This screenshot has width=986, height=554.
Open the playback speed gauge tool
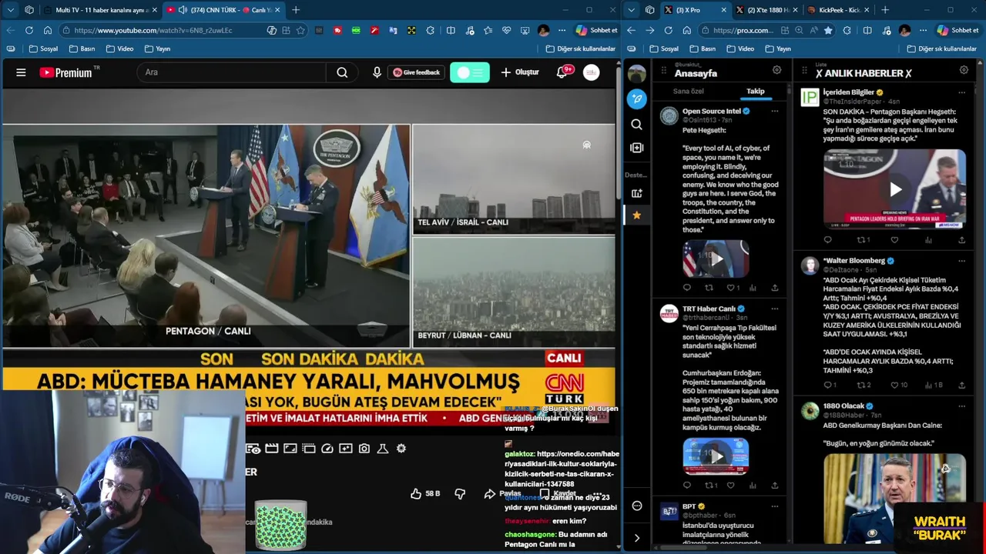327,449
